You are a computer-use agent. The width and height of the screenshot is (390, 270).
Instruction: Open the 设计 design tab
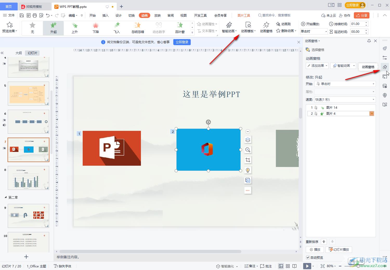118,15
